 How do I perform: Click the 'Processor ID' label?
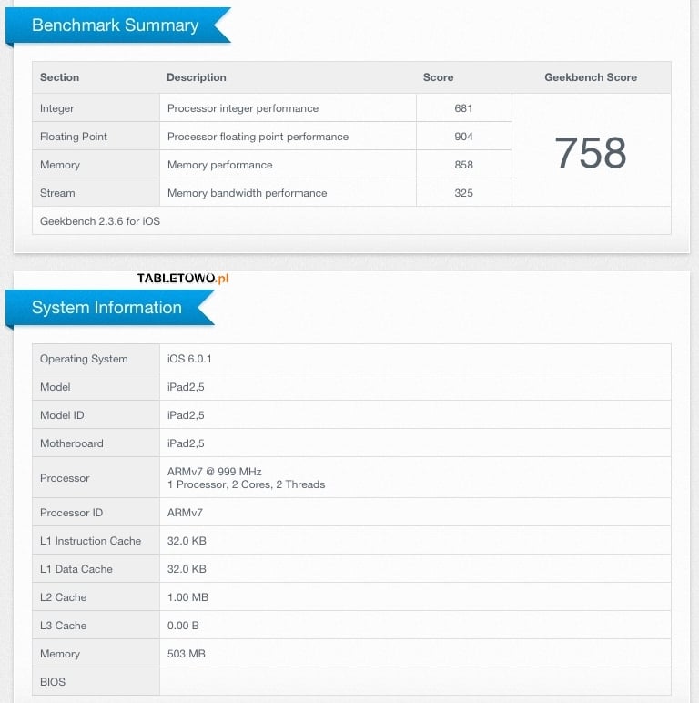point(71,513)
